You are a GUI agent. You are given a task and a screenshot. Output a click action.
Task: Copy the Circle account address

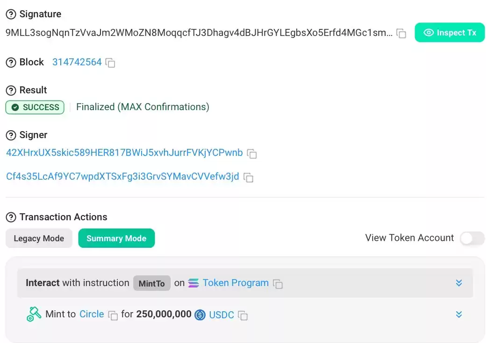(x=113, y=315)
